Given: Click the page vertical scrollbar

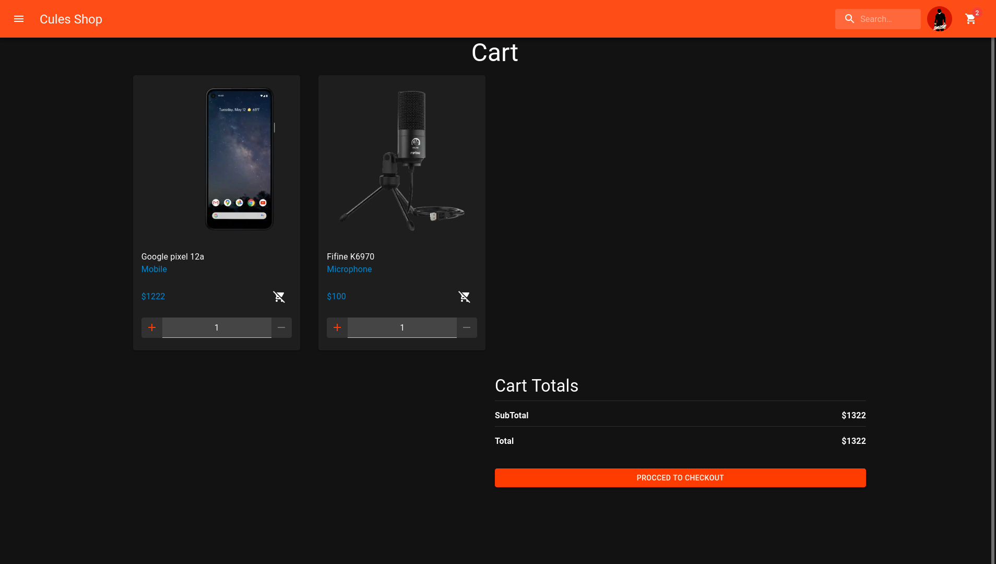Looking at the screenshot, I should [993, 300].
